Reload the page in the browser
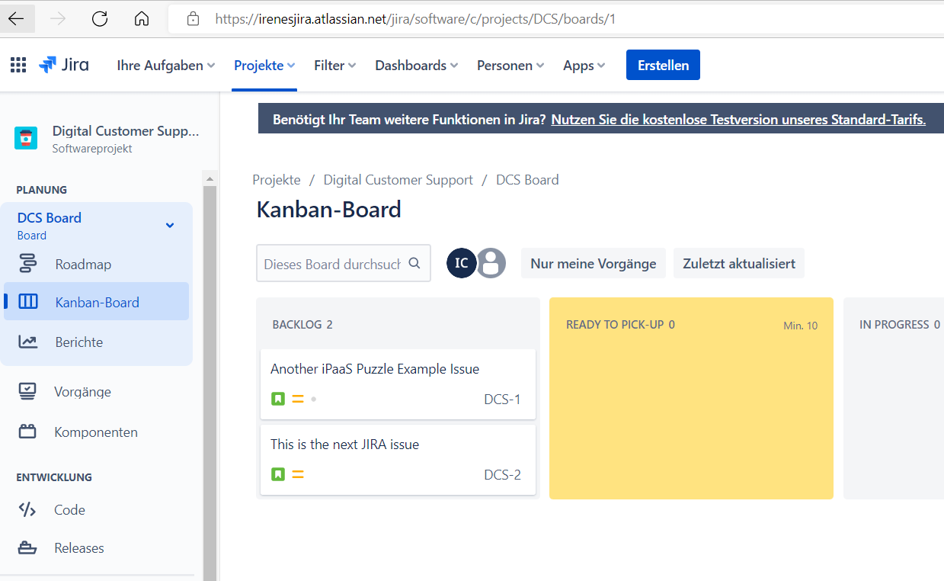The height and width of the screenshot is (581, 944). [99, 19]
